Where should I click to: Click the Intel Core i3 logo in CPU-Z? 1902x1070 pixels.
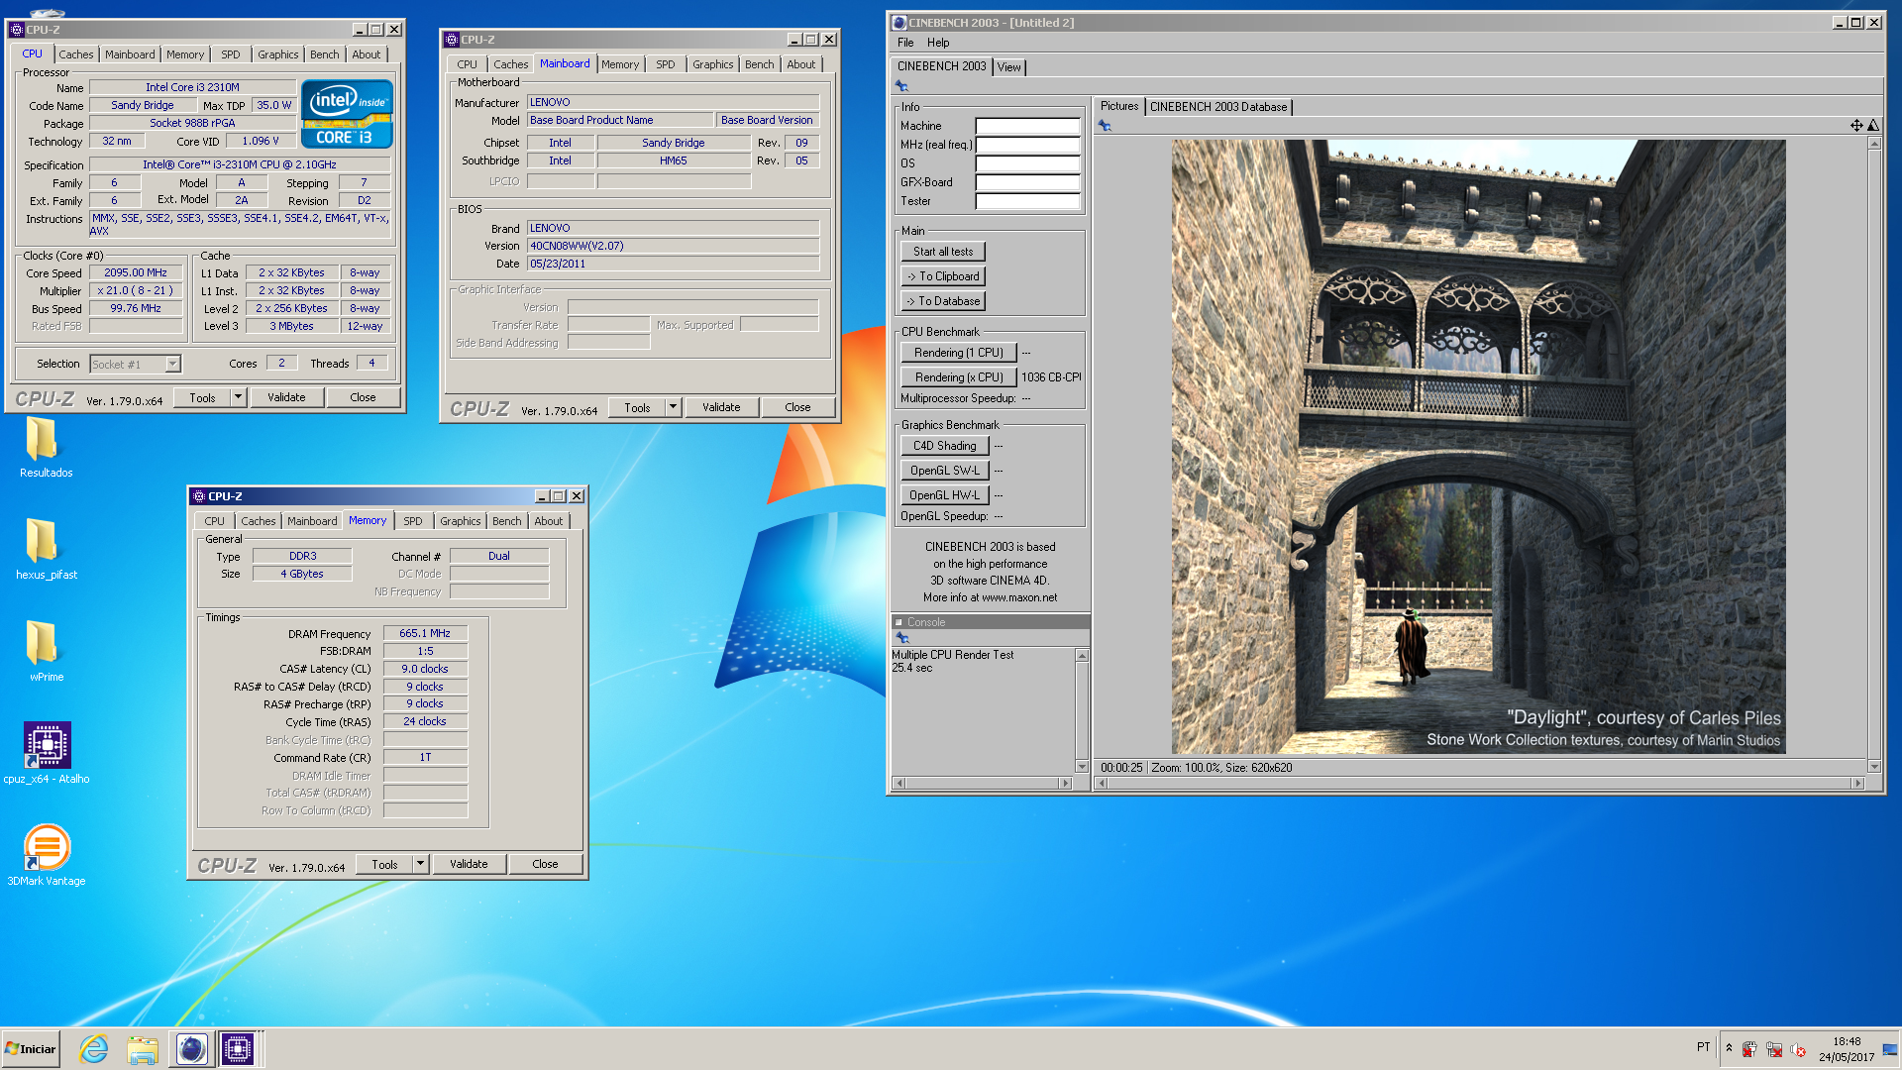tap(348, 114)
